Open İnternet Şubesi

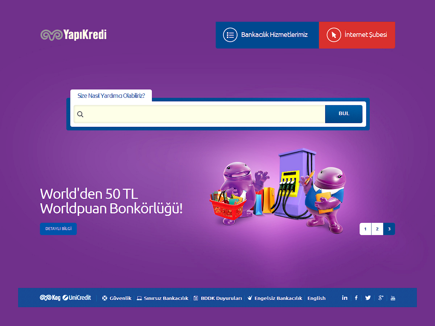tap(357, 35)
